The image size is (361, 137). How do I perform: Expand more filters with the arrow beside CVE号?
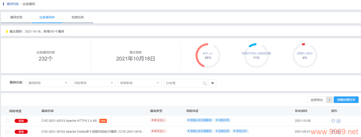212,83
